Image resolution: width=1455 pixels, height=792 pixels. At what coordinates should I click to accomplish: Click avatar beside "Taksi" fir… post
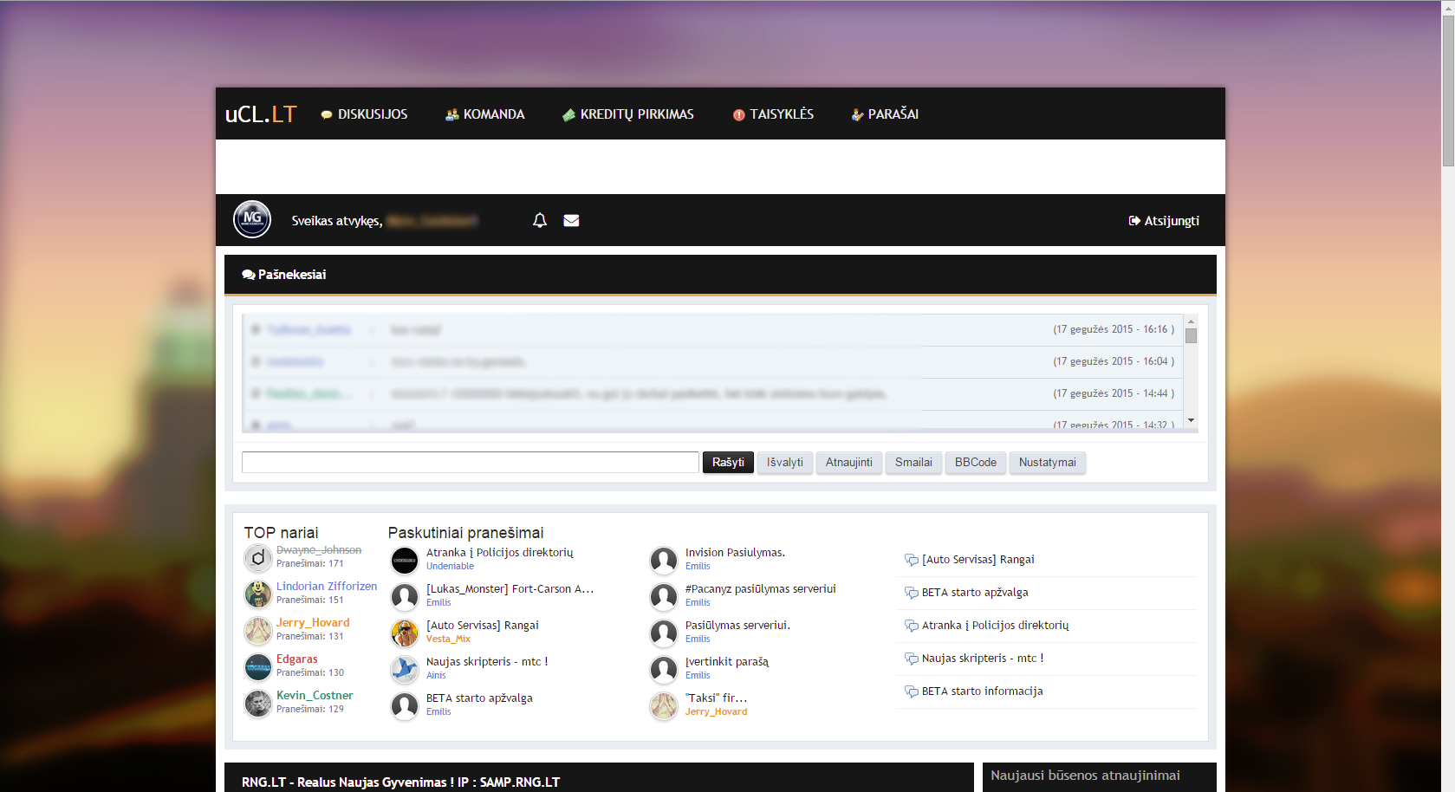[x=664, y=706]
